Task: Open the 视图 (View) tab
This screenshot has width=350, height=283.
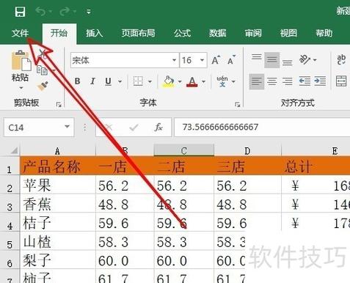Action: tap(288, 33)
